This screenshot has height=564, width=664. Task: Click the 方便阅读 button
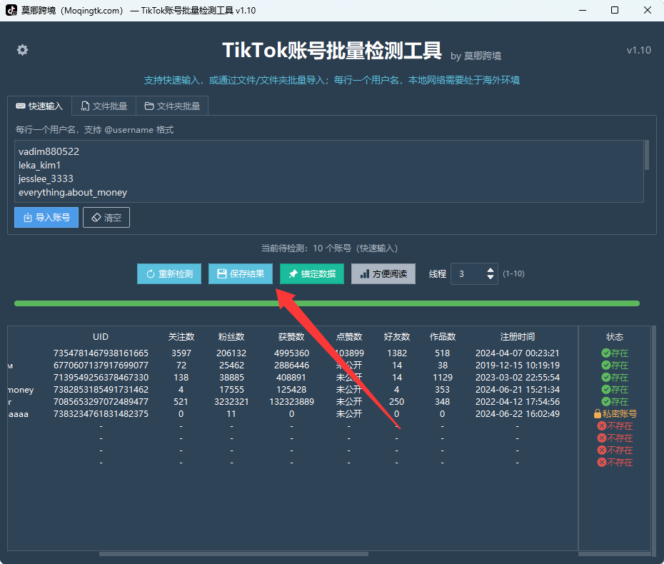(383, 274)
